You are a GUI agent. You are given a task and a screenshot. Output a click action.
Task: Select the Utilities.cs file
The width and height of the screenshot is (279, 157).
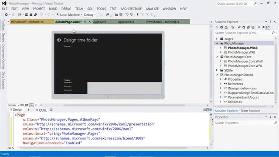(235, 102)
